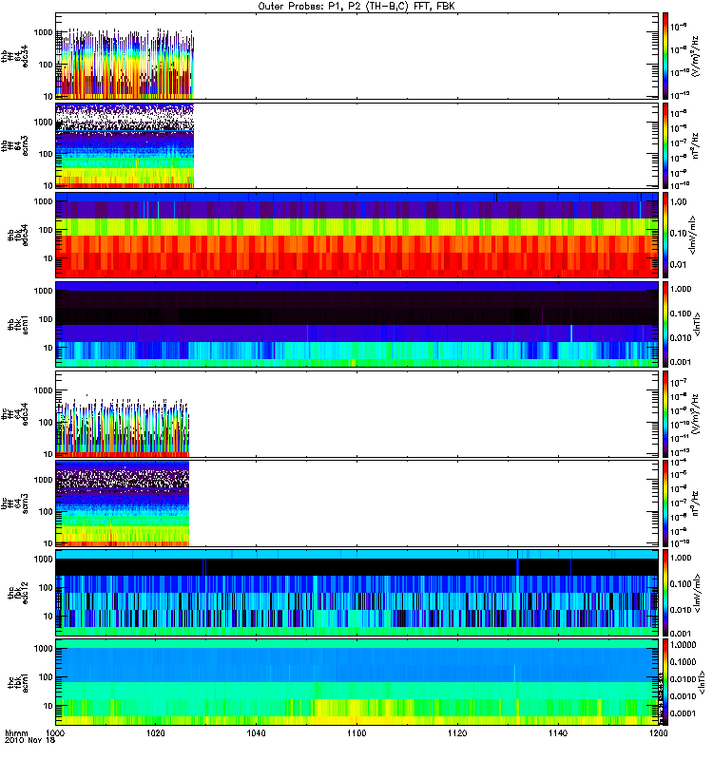The image size is (713, 760).
Task: Click the 'thc fff 64 scm3' y-axis title
Action: pos(14,503)
